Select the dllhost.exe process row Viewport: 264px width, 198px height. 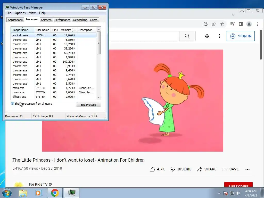pos(54,97)
